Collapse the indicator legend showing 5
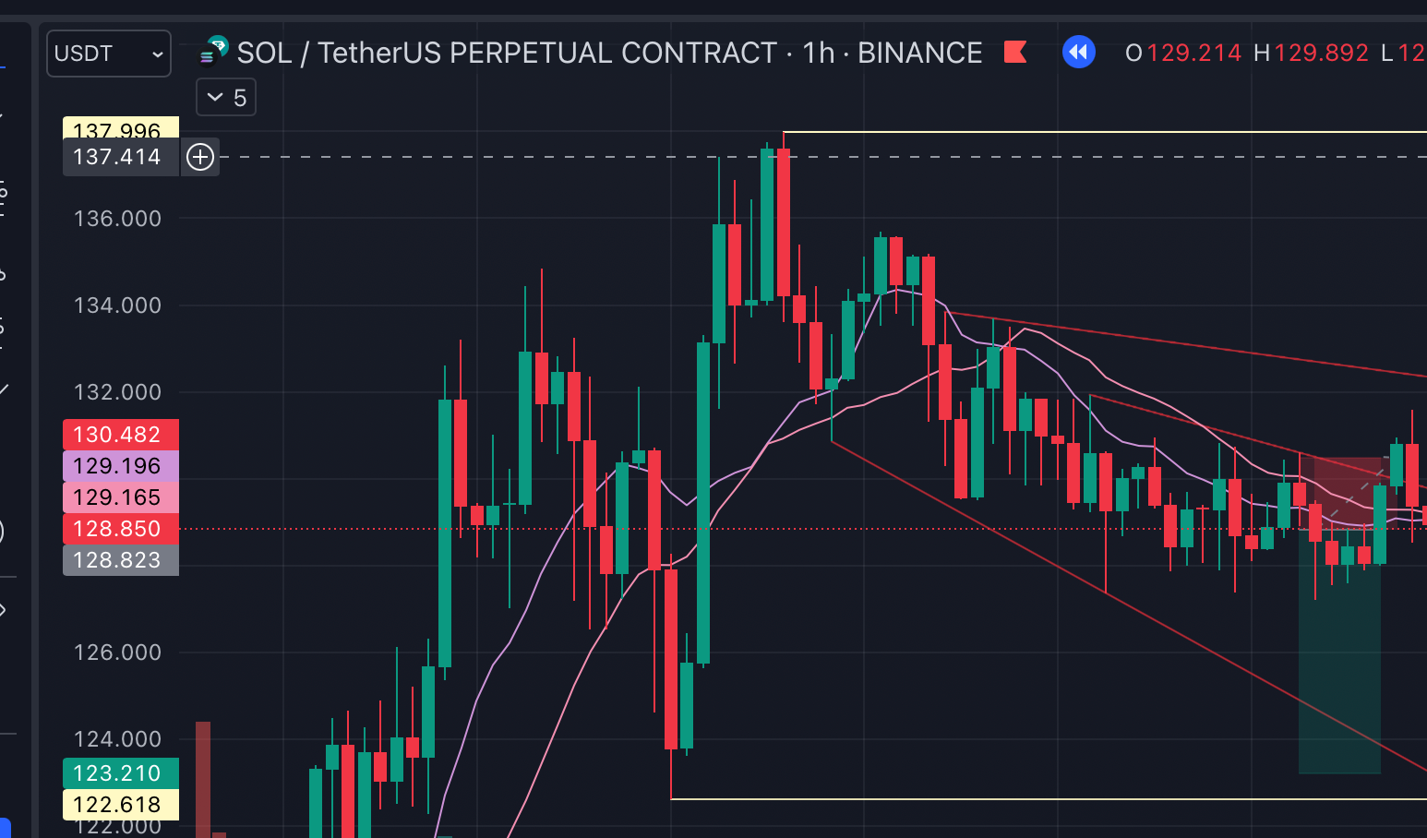The height and width of the screenshot is (838, 1427). 215,98
